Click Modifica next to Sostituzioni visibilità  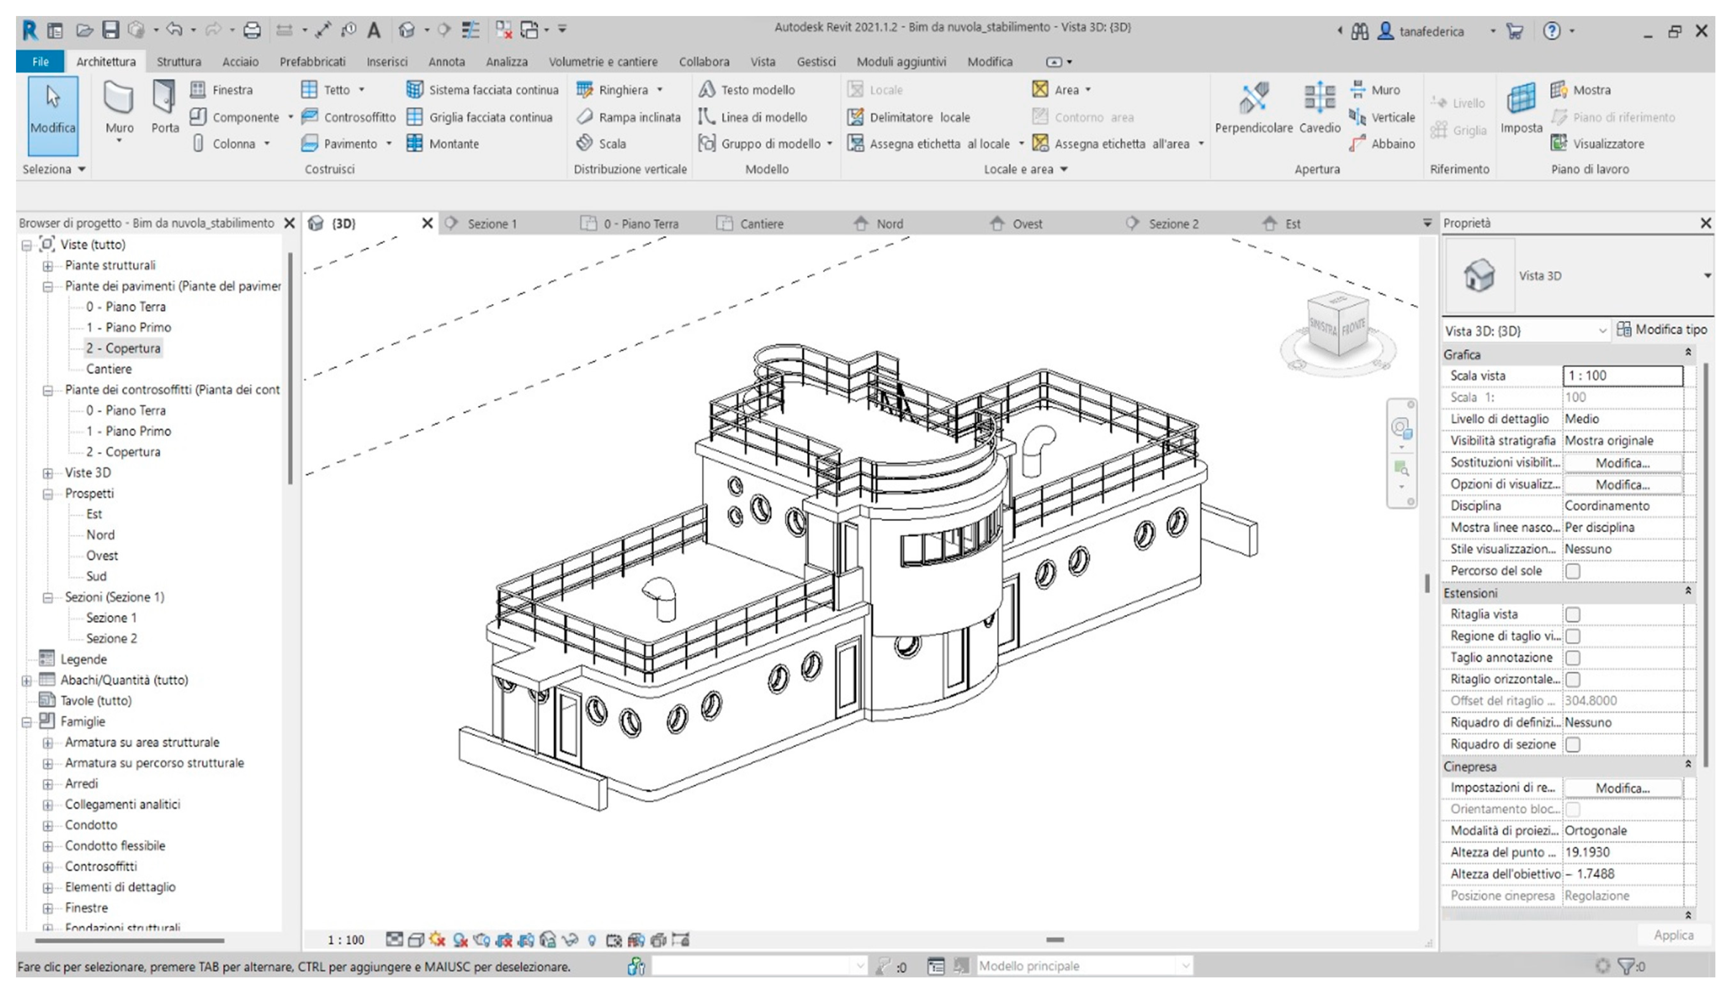tap(1622, 464)
